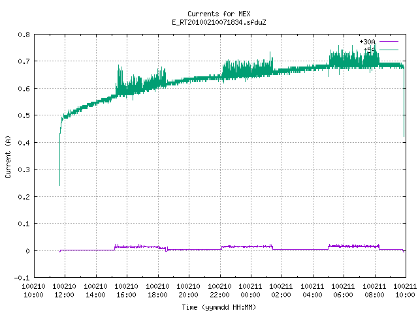Click the 0.8 tick label on y-axis

point(24,35)
